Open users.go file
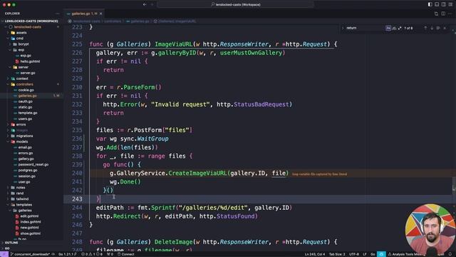The image size is (456, 257). (x=25, y=119)
